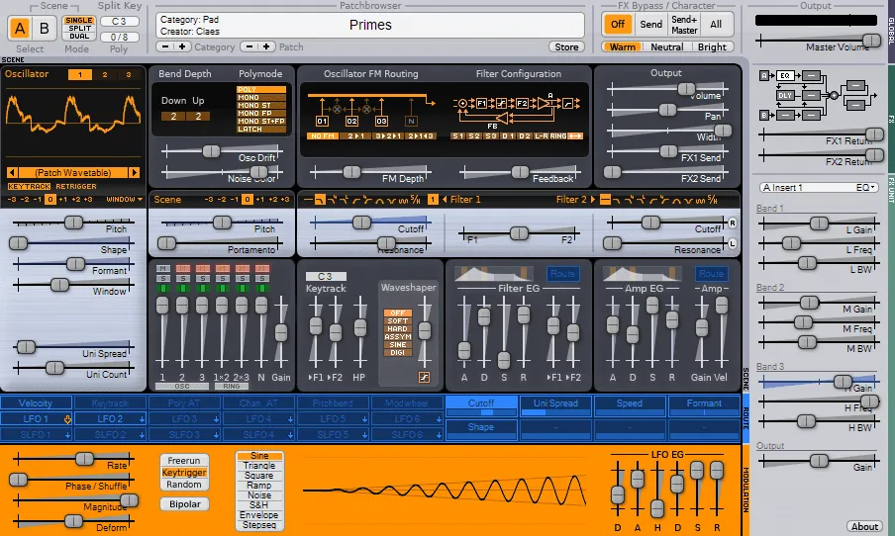This screenshot has width=895, height=536.
Task: Toggle KEYTRACK on the oscillator
Action: 29,186
